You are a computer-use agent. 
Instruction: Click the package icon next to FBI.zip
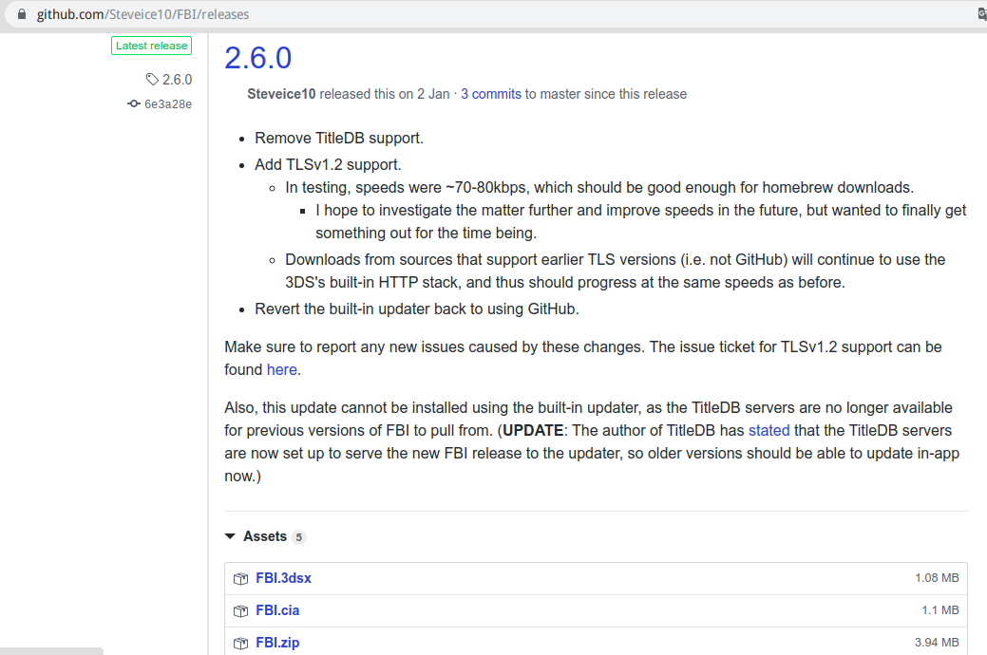tap(240, 643)
